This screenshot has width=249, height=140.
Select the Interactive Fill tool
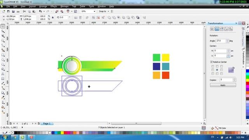tap(3, 112)
